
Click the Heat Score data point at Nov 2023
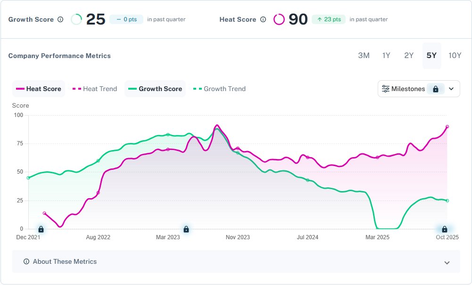[238, 148]
